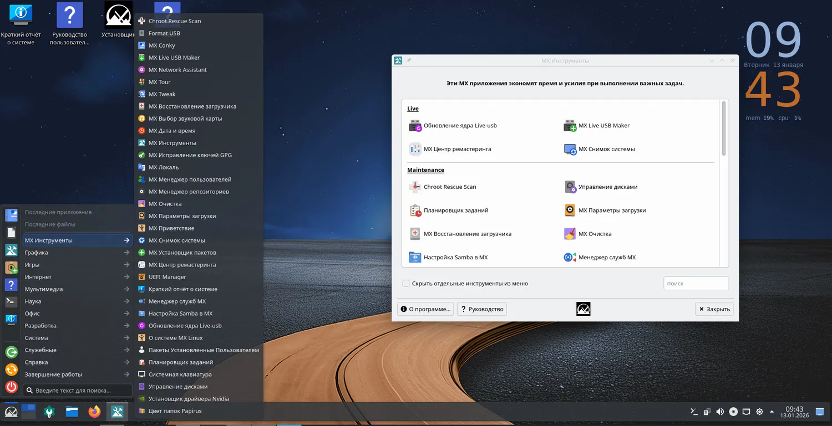Focus the поиск field in MX Инструменты
The width and height of the screenshot is (832, 426).
coord(696,284)
